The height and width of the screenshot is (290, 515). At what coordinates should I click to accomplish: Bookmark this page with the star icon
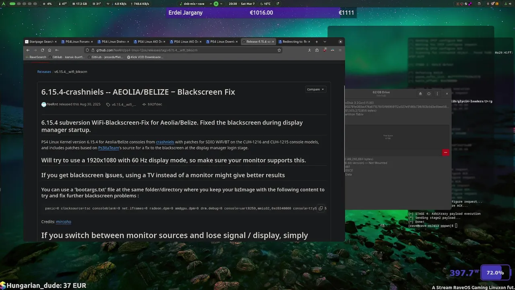(x=279, y=50)
